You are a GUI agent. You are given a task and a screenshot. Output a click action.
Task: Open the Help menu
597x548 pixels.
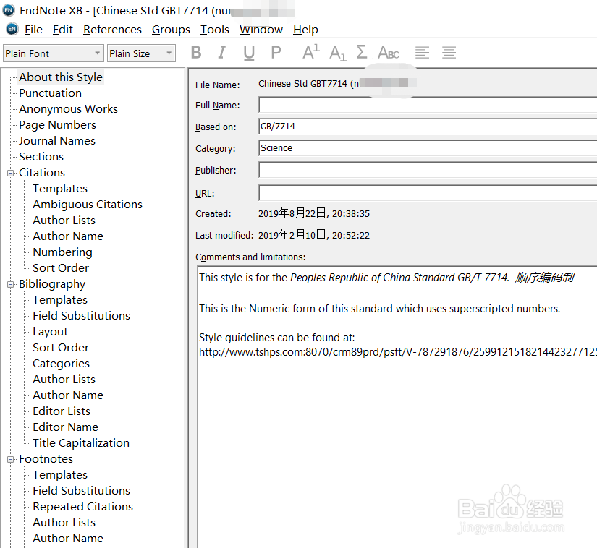tap(305, 30)
